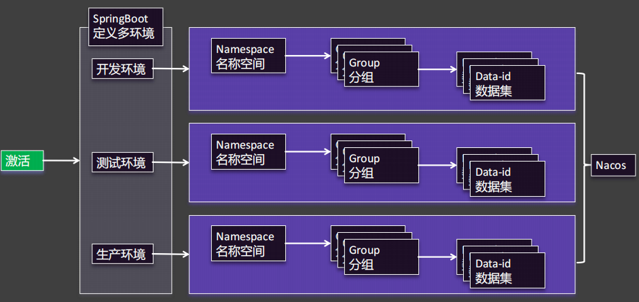Select Group 分组 box in the 开发环境 row
Screen dimensions: 639x302
[382, 70]
